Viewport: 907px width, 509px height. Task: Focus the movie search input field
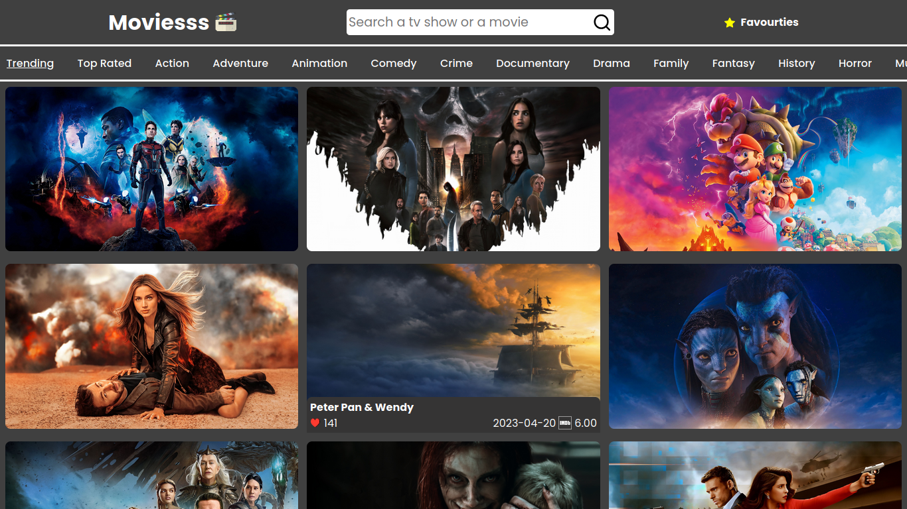pyautogui.click(x=469, y=23)
